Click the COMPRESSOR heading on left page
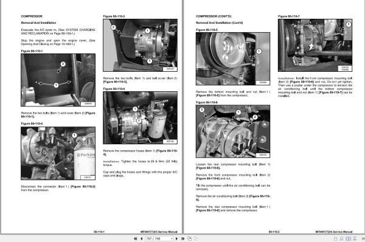 pyautogui.click(x=32, y=16)
